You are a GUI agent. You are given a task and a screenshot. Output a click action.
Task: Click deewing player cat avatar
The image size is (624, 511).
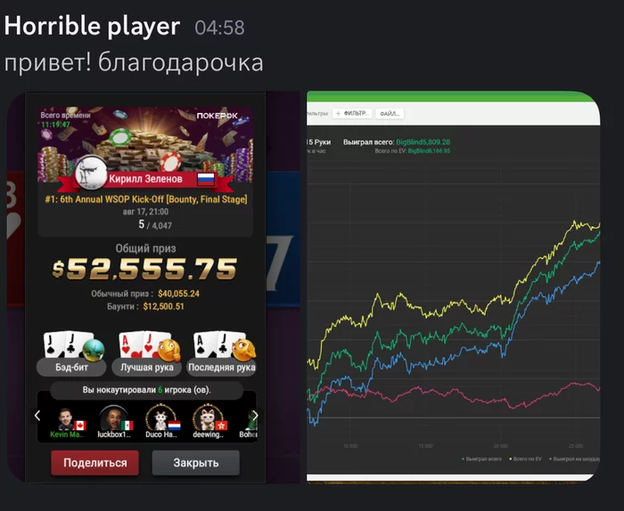pyautogui.click(x=208, y=418)
